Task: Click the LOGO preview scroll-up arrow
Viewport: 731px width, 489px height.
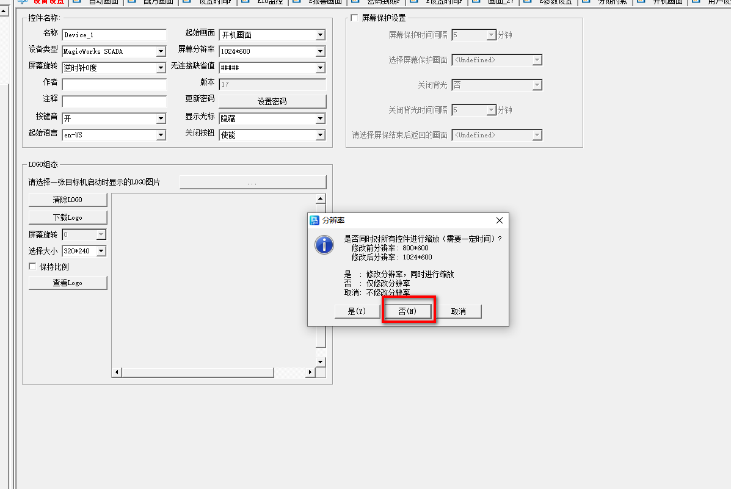Action: coord(320,198)
